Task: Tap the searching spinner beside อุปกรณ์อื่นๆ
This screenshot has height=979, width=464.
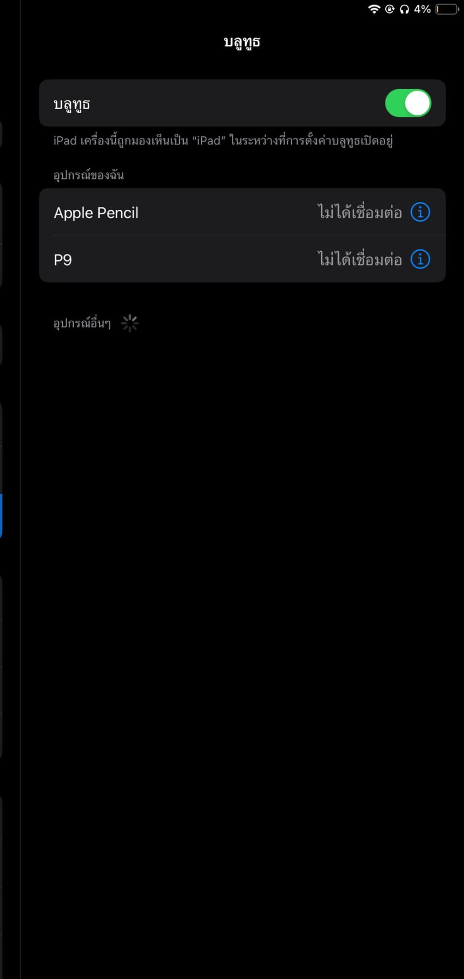Action: [x=130, y=323]
